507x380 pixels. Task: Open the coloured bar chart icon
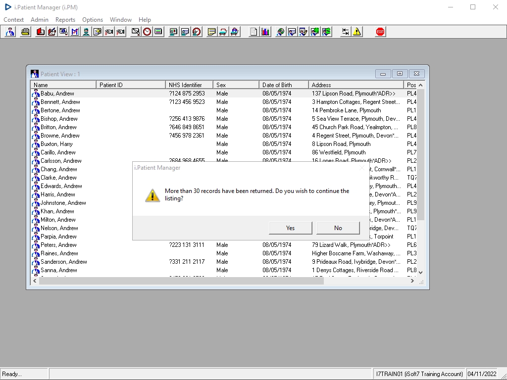point(265,32)
